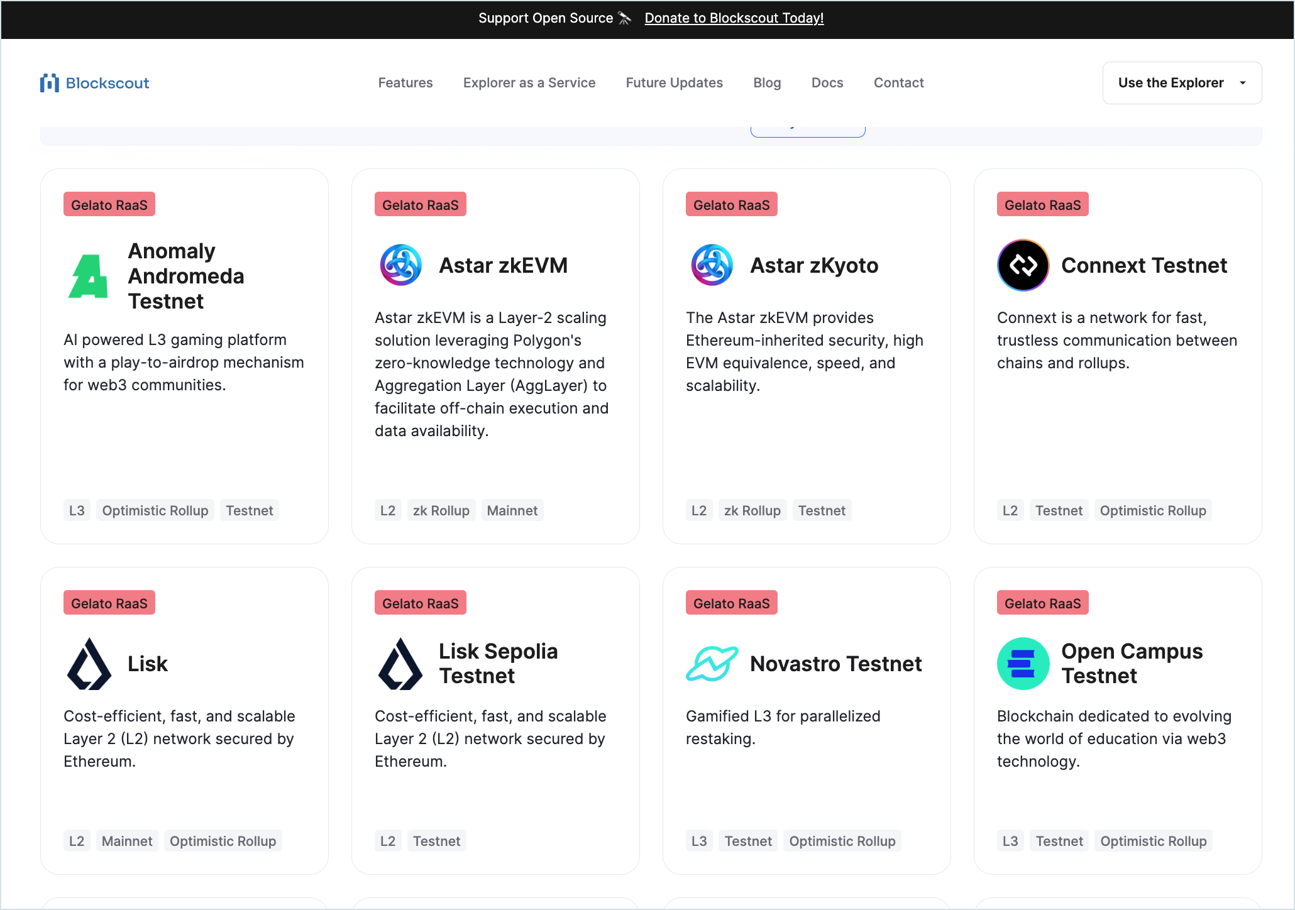
Task: Click Optimistic Rollup tag on Open Campus card
Action: coord(1154,841)
